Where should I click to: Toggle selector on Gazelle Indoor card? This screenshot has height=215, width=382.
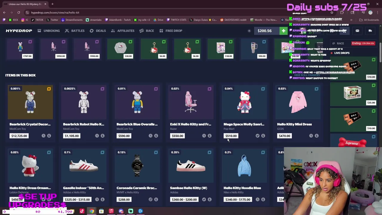102,152
